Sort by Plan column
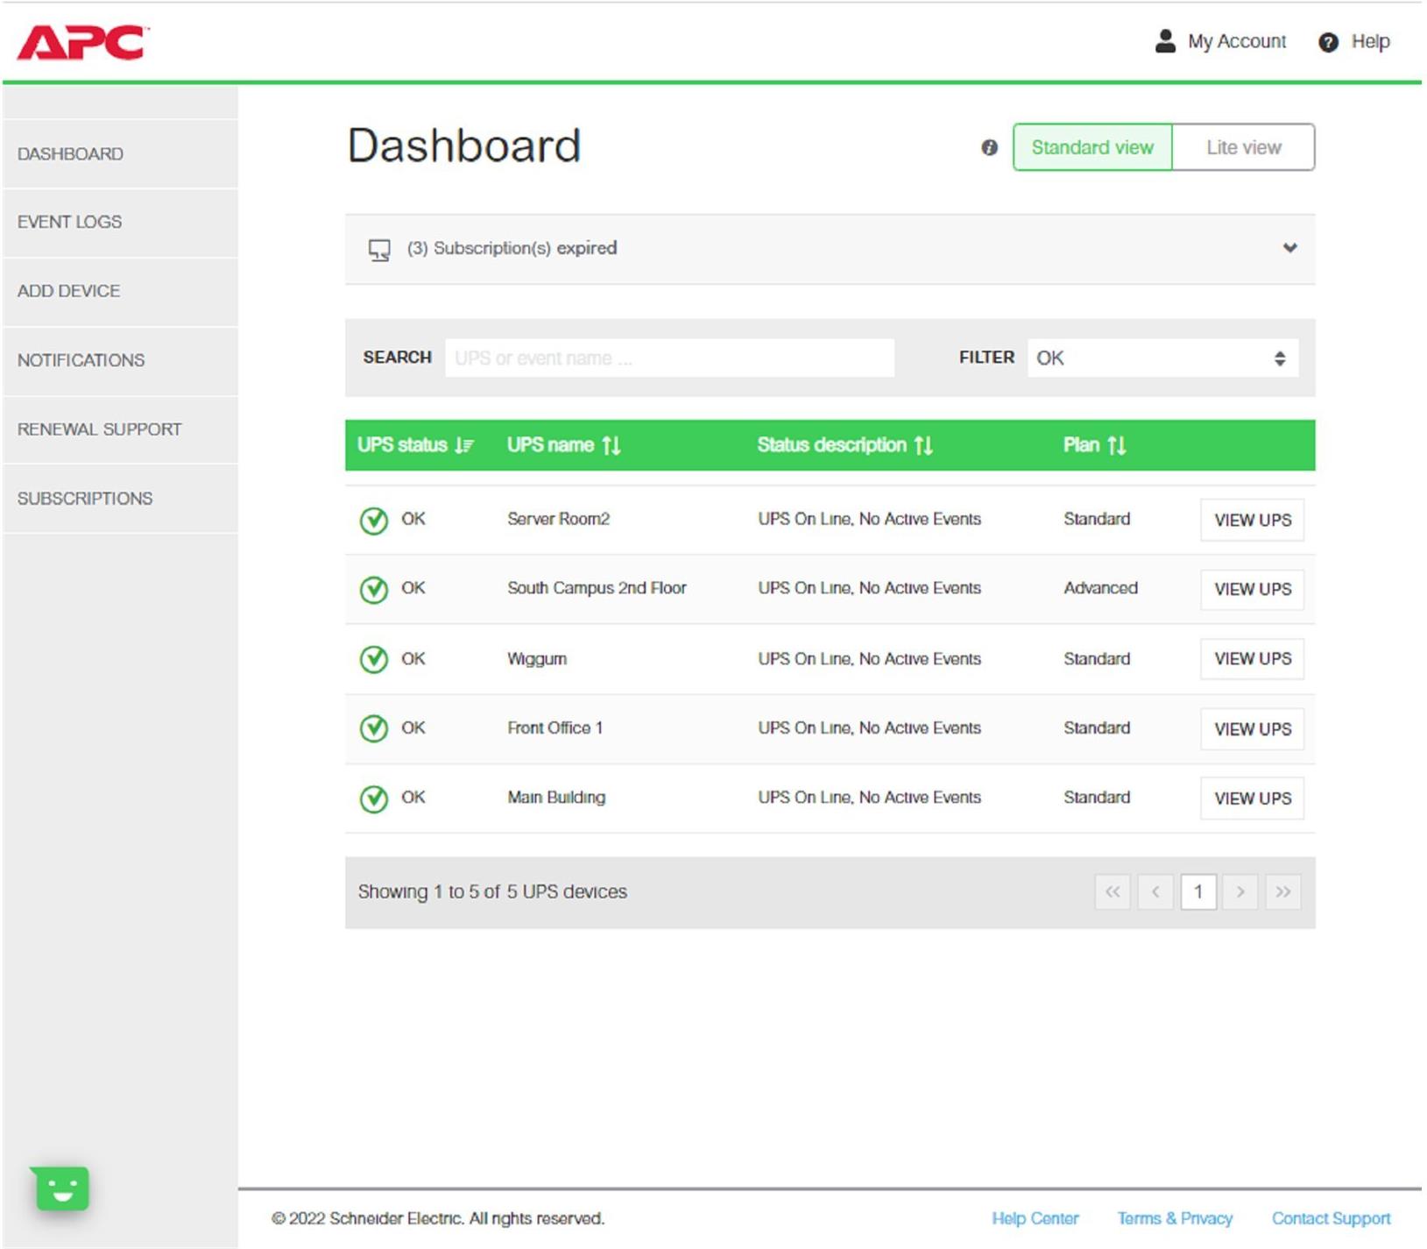Image resolution: width=1427 pixels, height=1249 pixels. (x=1094, y=445)
